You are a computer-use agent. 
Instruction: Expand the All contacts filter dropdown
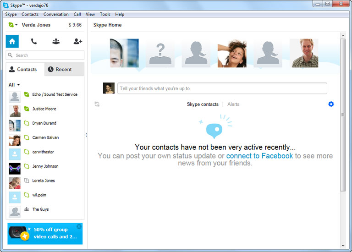click(14, 85)
